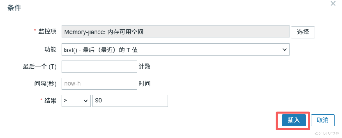Click the 条件 dialog title
This screenshot has height=138, width=342.
tap(14, 8)
